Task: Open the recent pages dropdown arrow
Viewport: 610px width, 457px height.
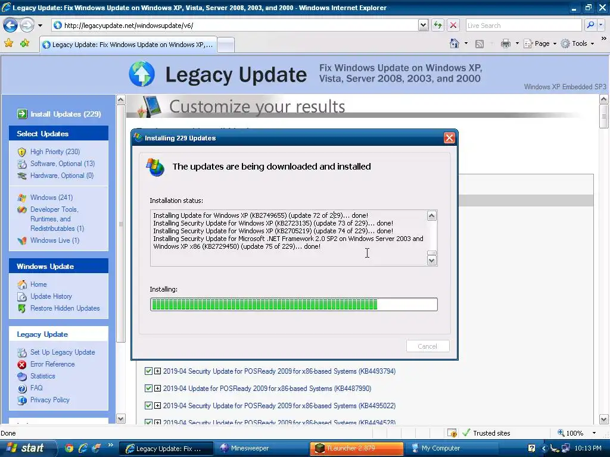Action: coord(40,26)
